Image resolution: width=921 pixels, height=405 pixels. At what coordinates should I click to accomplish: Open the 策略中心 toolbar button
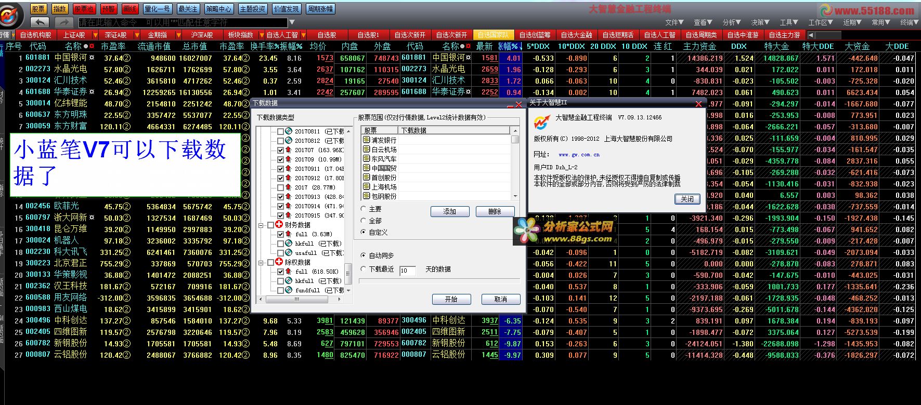219,9
